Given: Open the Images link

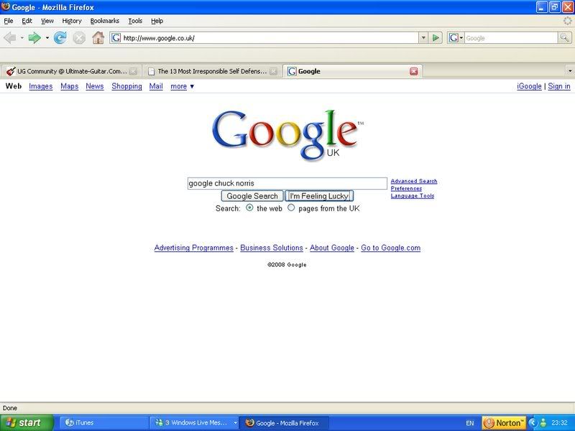Looking at the screenshot, I should 41,86.
